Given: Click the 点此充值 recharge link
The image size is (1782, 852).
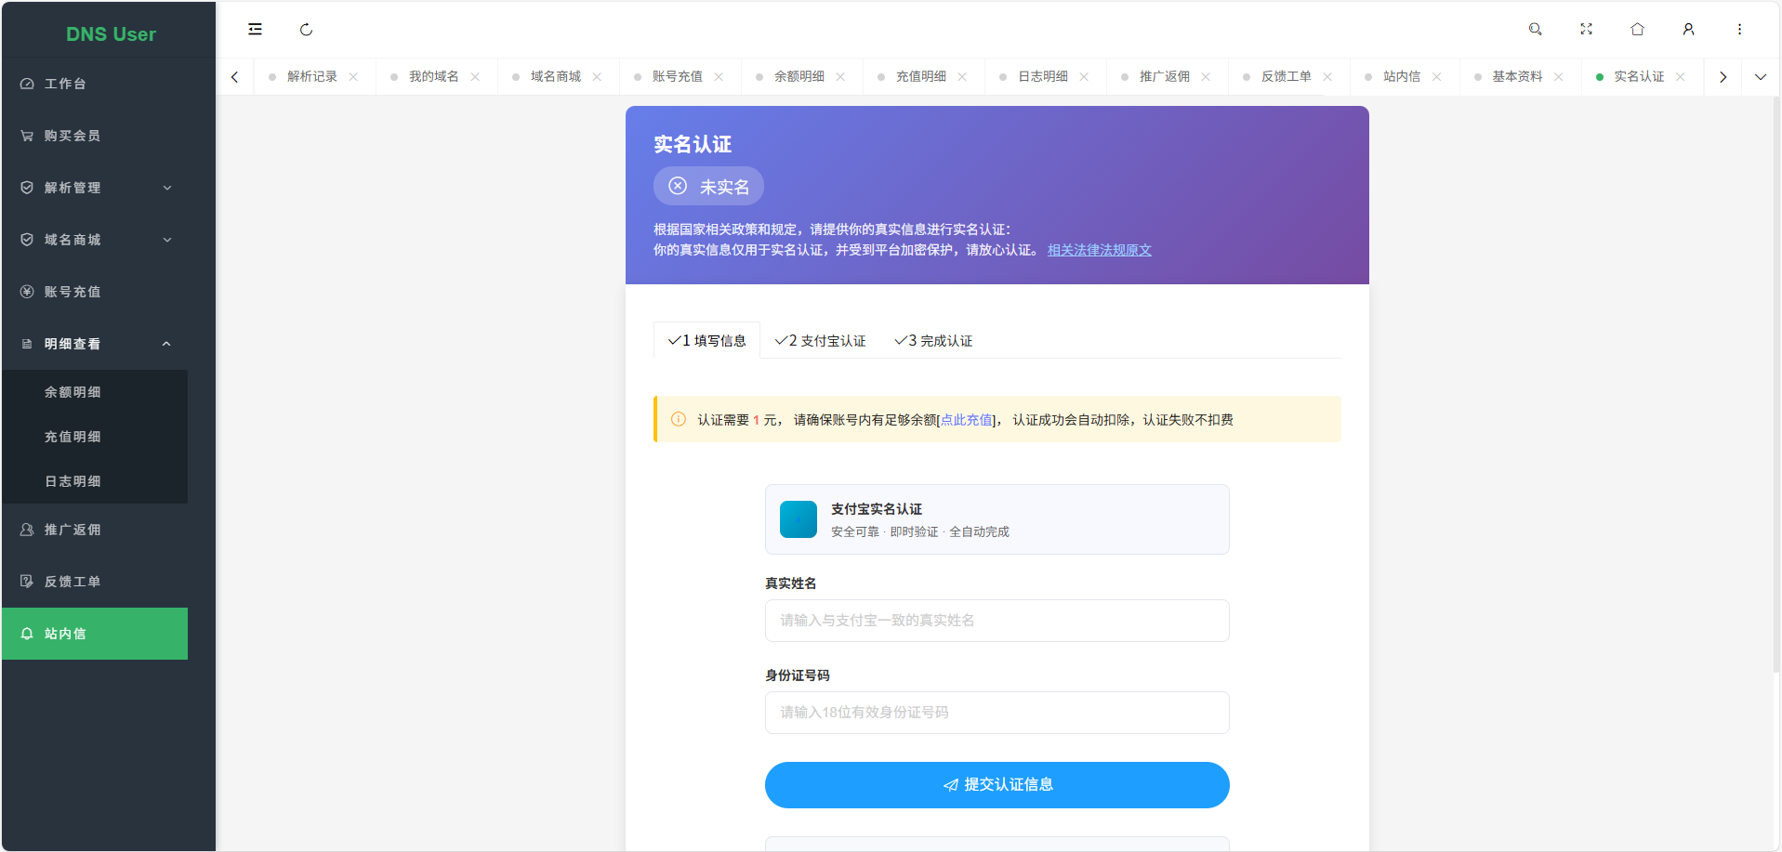Looking at the screenshot, I should [x=965, y=419].
